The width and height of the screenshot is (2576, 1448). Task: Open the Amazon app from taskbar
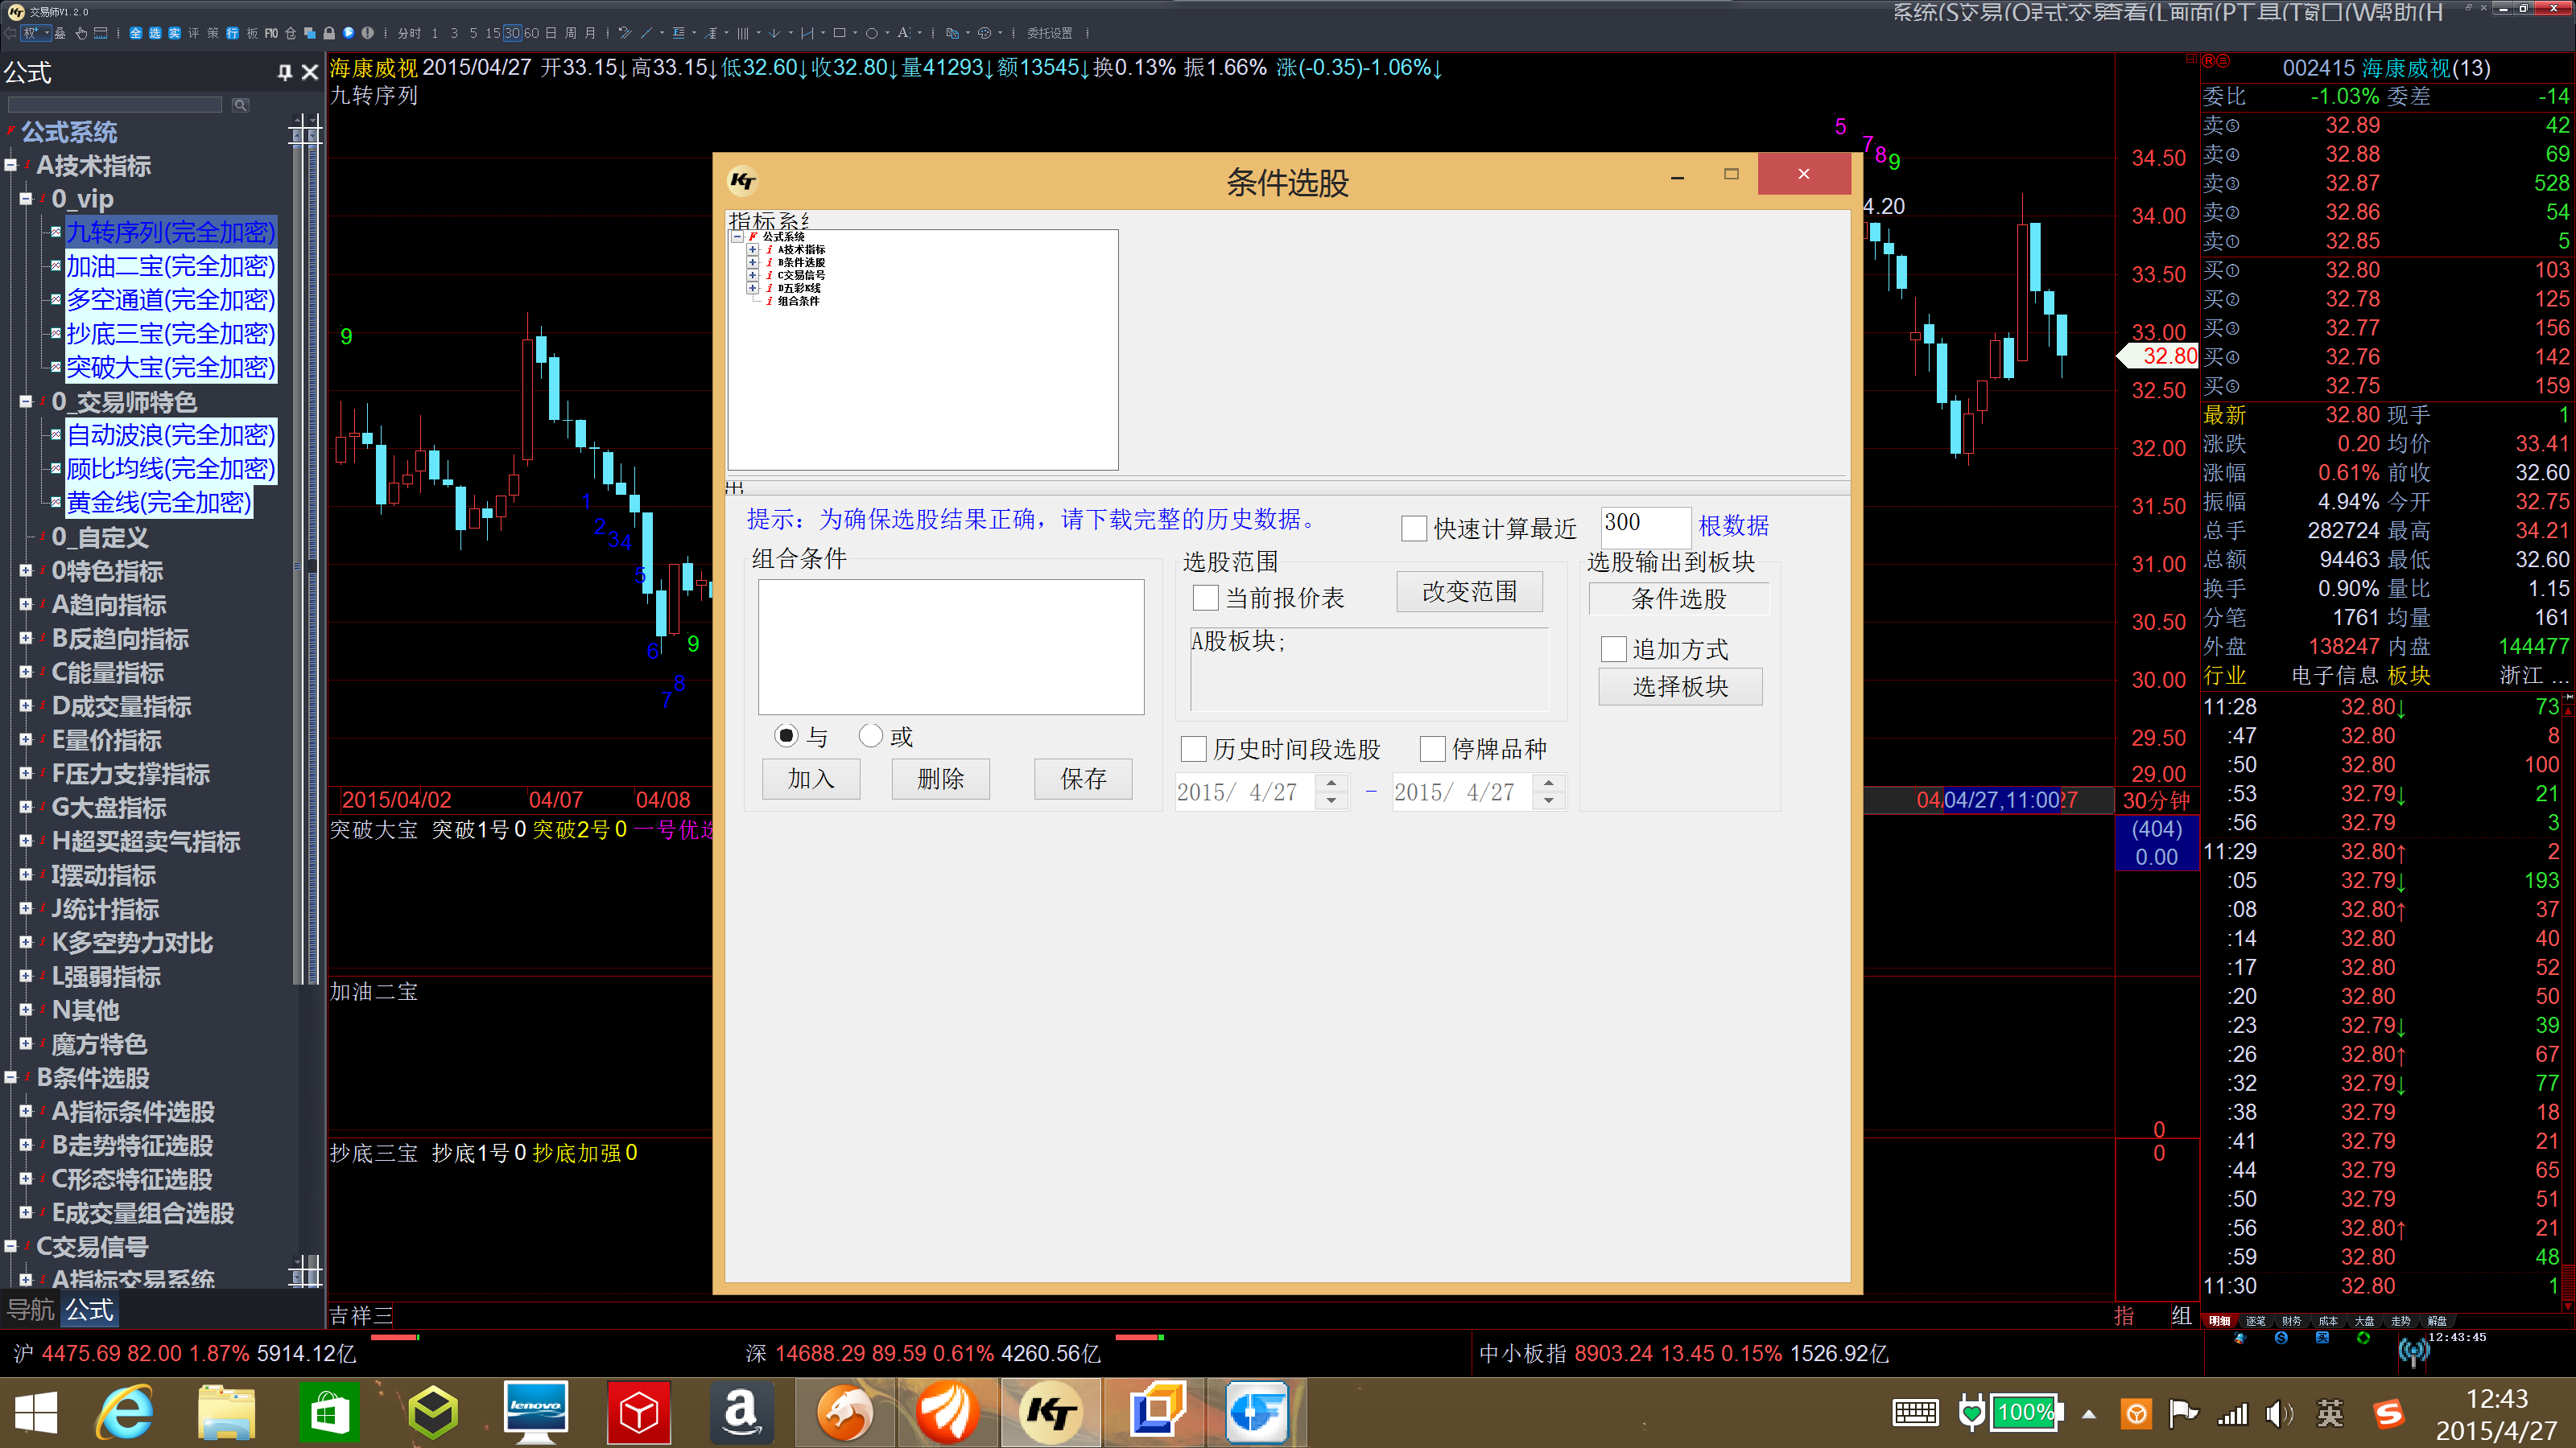point(741,1412)
